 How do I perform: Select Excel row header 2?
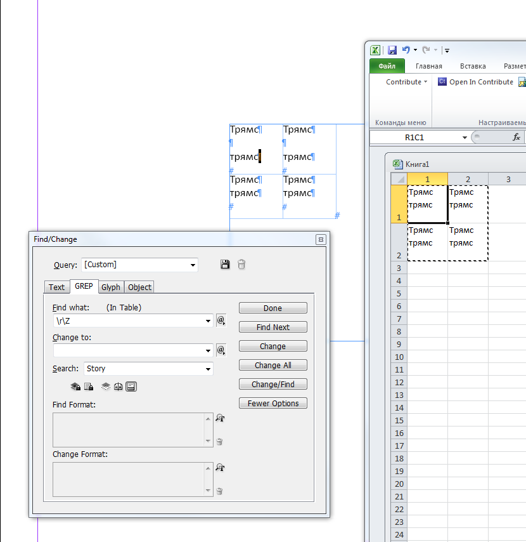pyautogui.click(x=399, y=242)
